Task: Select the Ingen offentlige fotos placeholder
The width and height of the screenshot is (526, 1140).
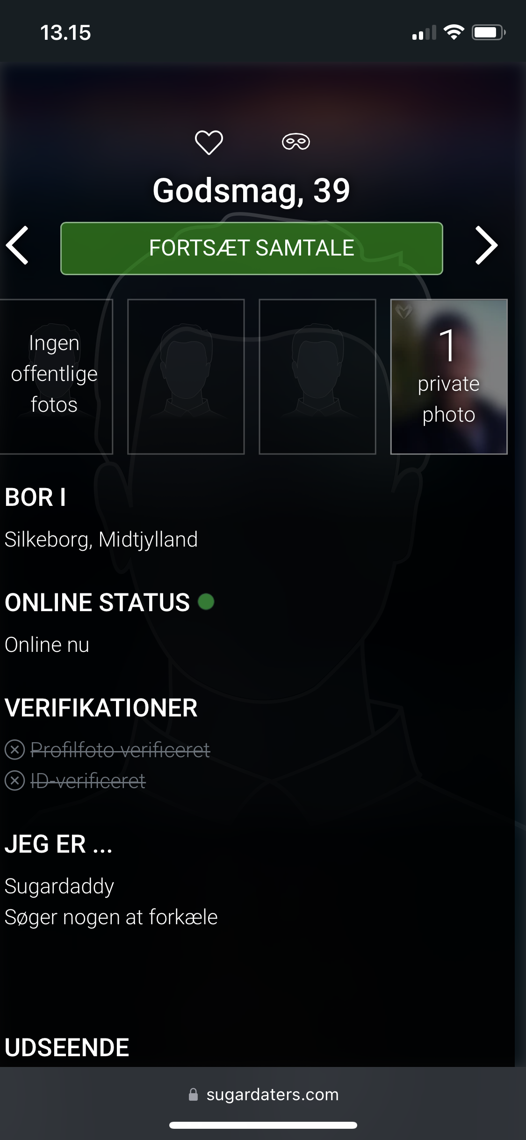Action: [54, 377]
